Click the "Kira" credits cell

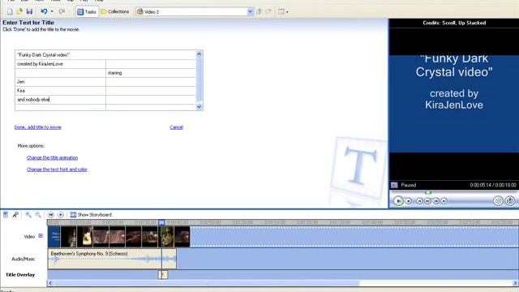click(x=61, y=91)
